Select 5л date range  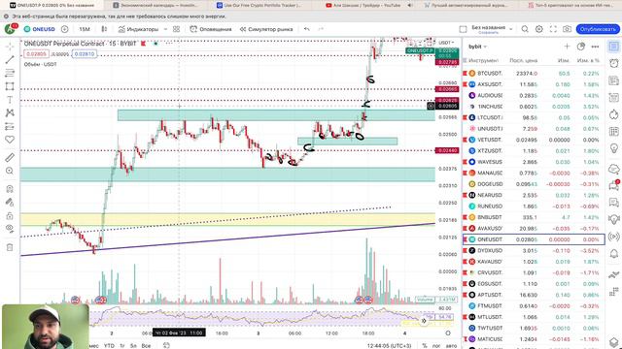click(133, 346)
